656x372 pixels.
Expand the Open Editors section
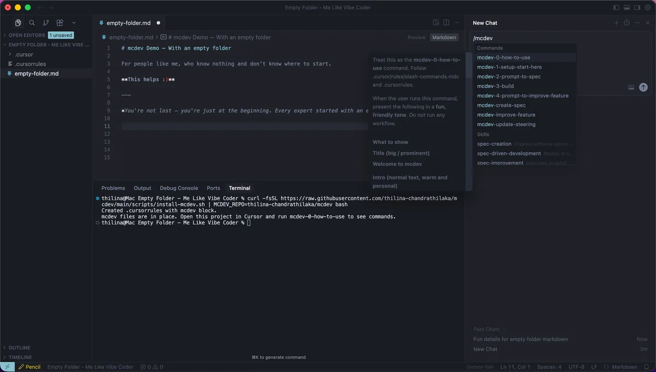tap(27, 35)
